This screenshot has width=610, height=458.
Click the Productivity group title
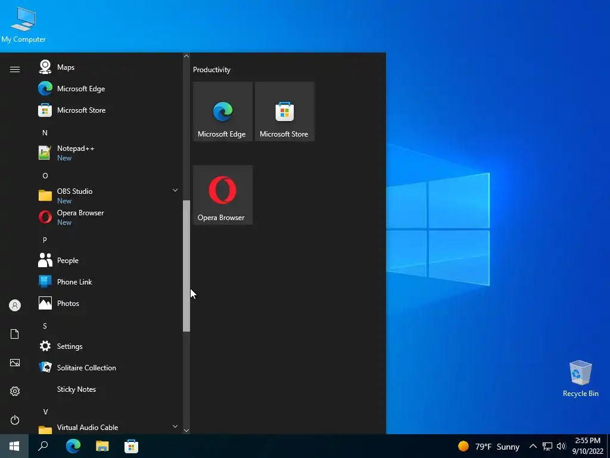pos(211,70)
